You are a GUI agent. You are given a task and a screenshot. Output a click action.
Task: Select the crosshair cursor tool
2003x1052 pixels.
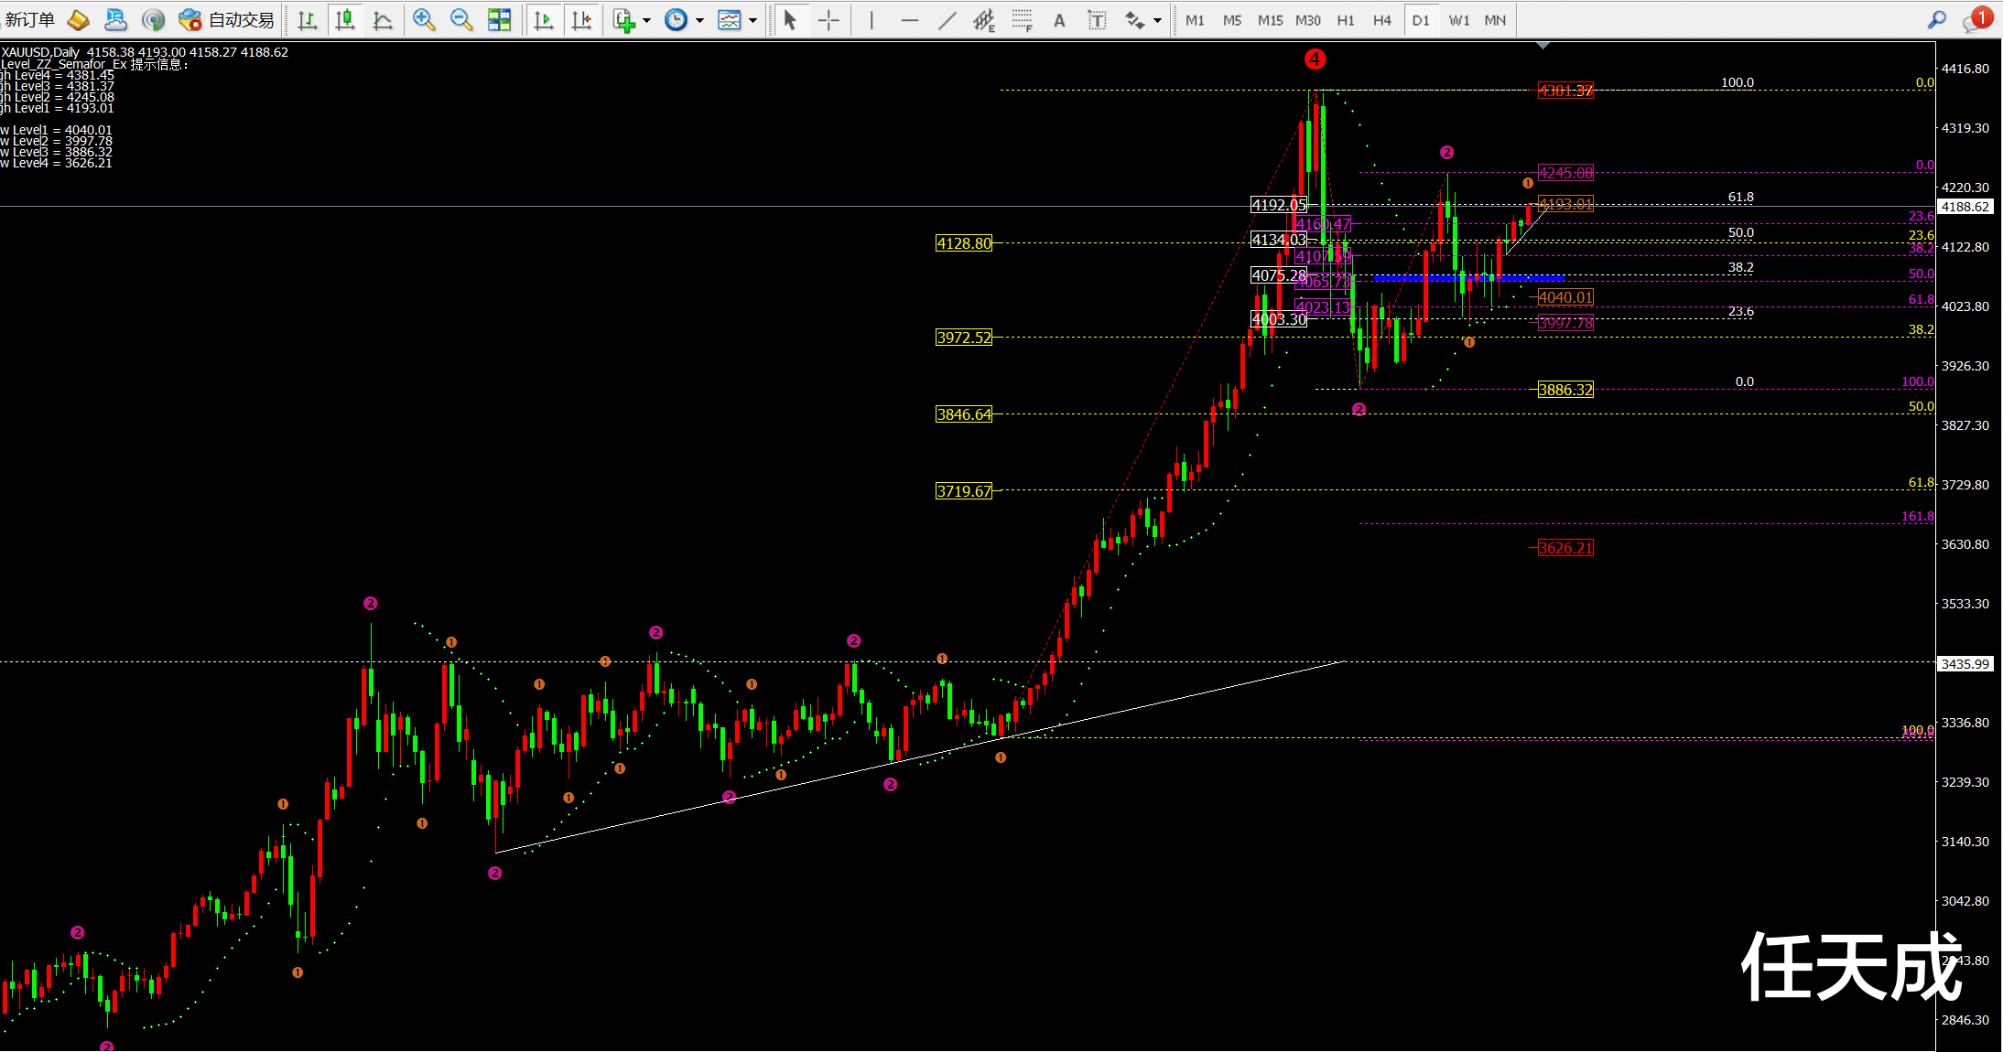(828, 20)
